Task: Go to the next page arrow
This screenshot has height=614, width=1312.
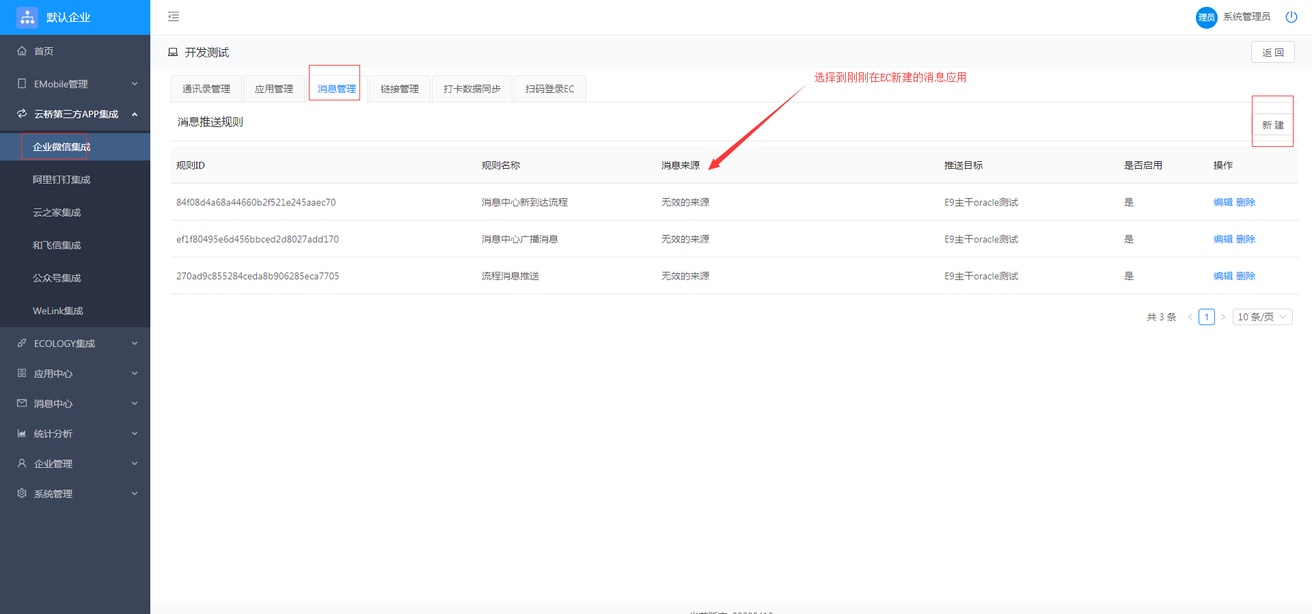Action: click(x=1223, y=317)
